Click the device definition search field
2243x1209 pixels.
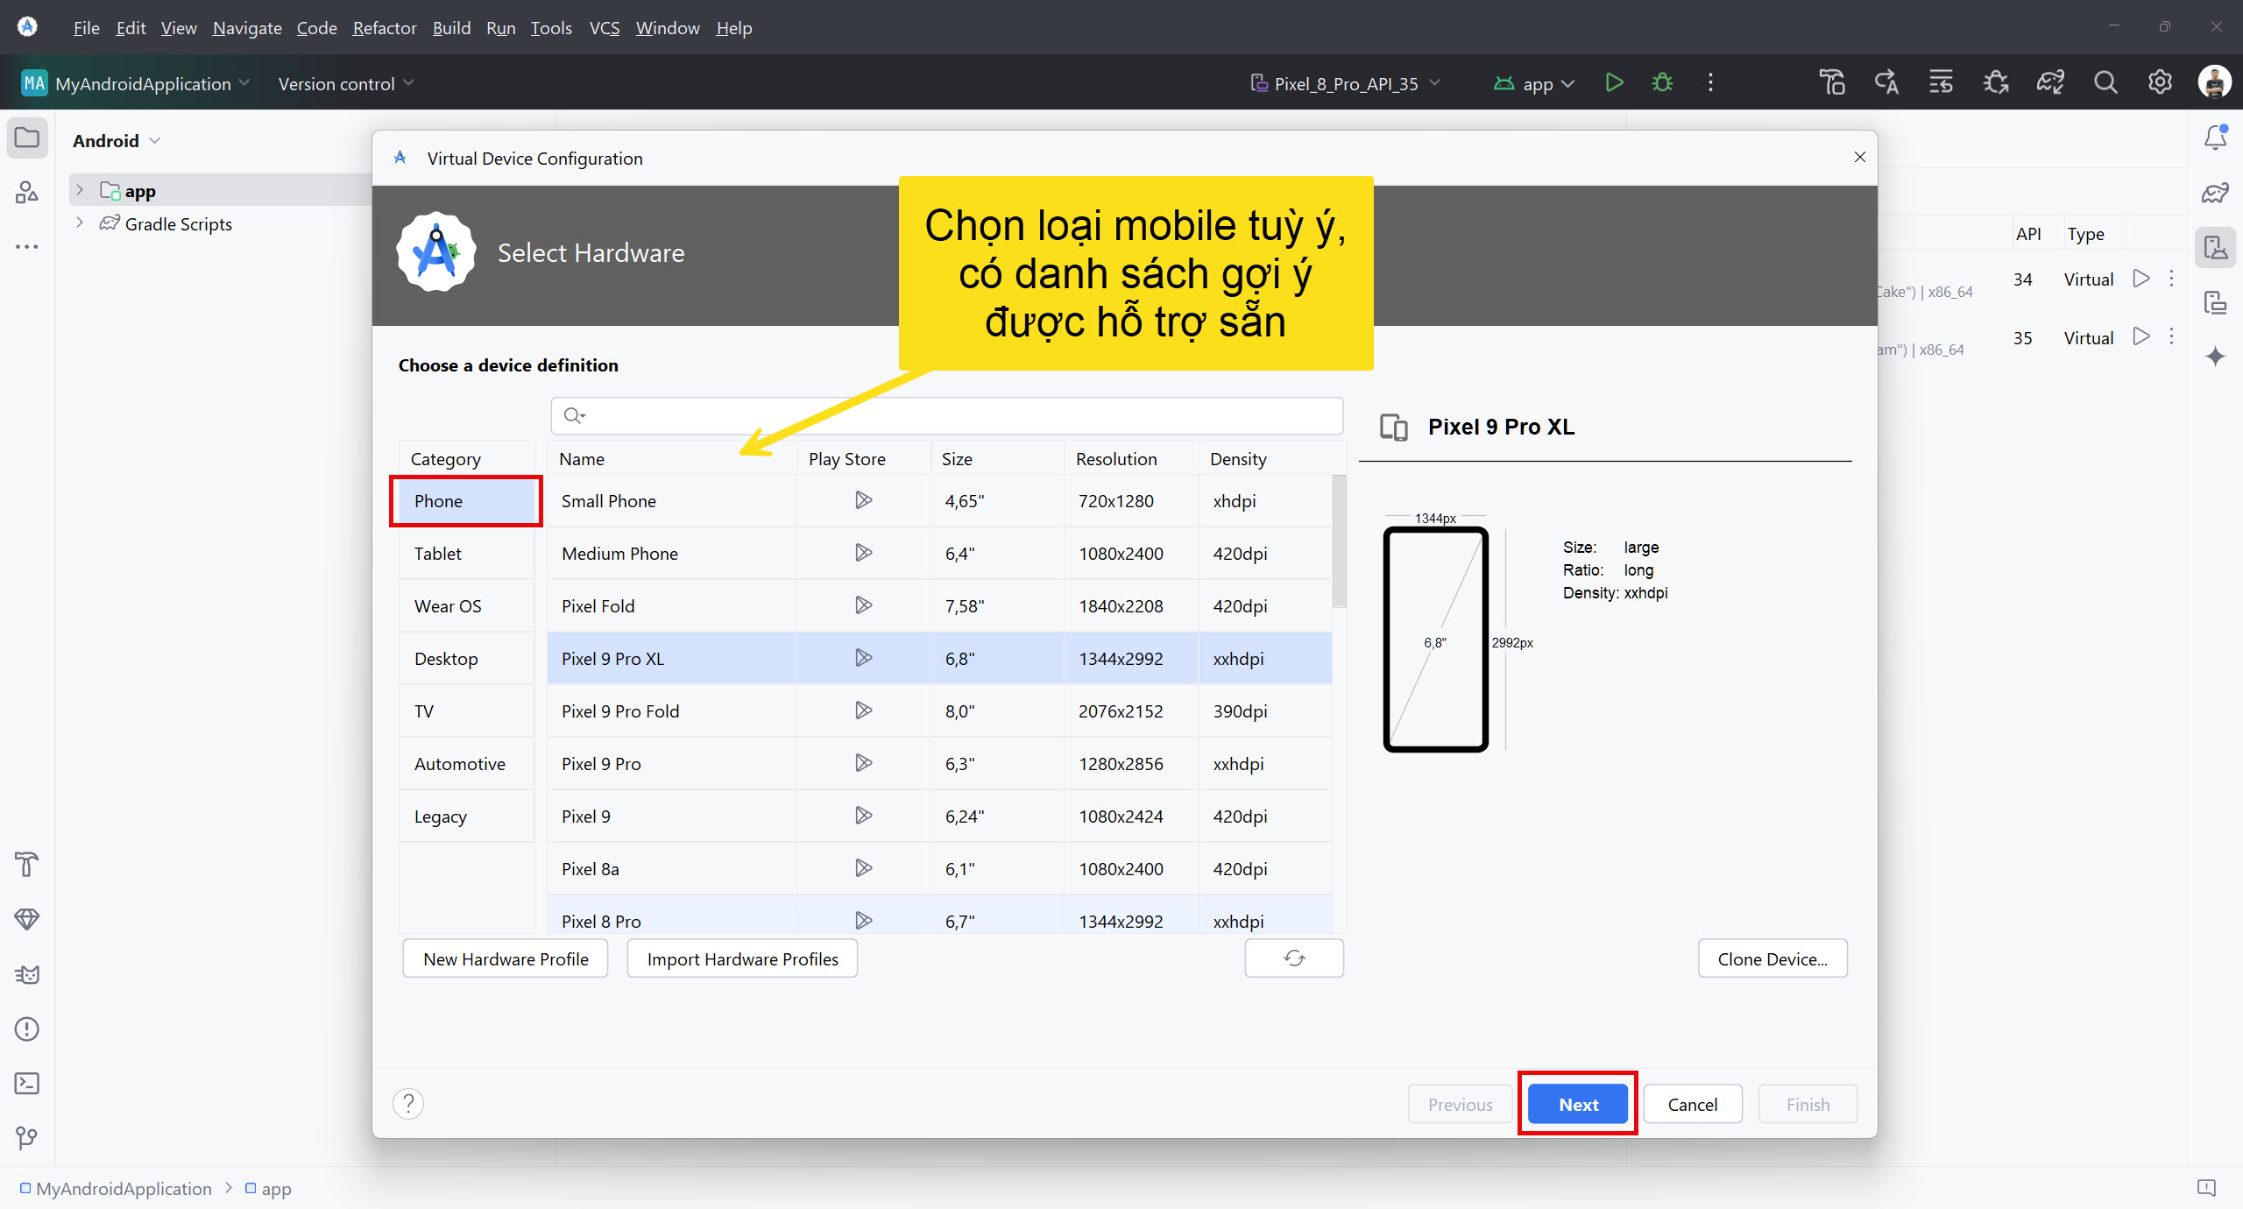point(946,415)
